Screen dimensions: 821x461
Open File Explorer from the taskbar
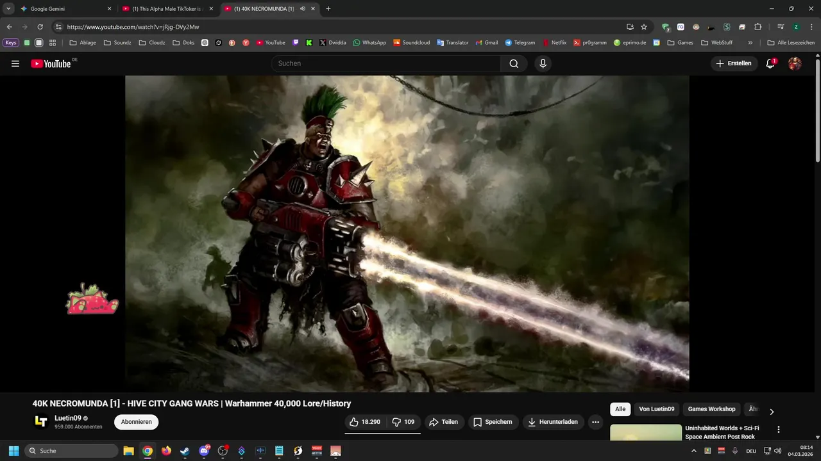coord(128,451)
